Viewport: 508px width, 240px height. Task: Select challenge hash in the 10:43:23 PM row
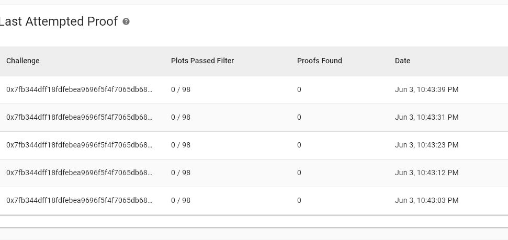(x=79, y=145)
